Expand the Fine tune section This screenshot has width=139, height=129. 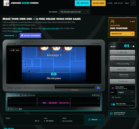tap(122, 97)
